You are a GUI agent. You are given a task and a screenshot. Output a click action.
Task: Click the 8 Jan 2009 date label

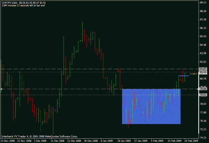coord(107,141)
